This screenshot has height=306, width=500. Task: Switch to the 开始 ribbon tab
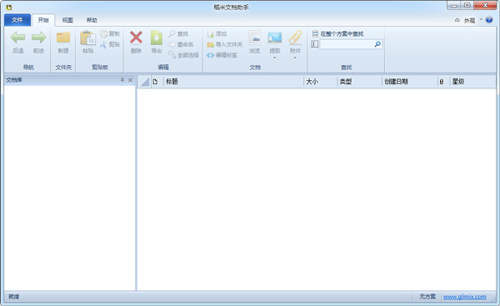pyautogui.click(x=43, y=20)
